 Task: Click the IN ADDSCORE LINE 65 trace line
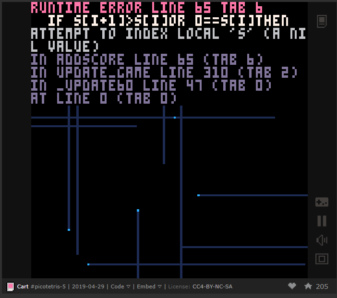[x=146, y=60]
